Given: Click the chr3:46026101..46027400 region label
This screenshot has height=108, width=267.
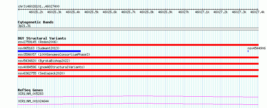Looking at the screenshot, I should click(x=39, y=6).
